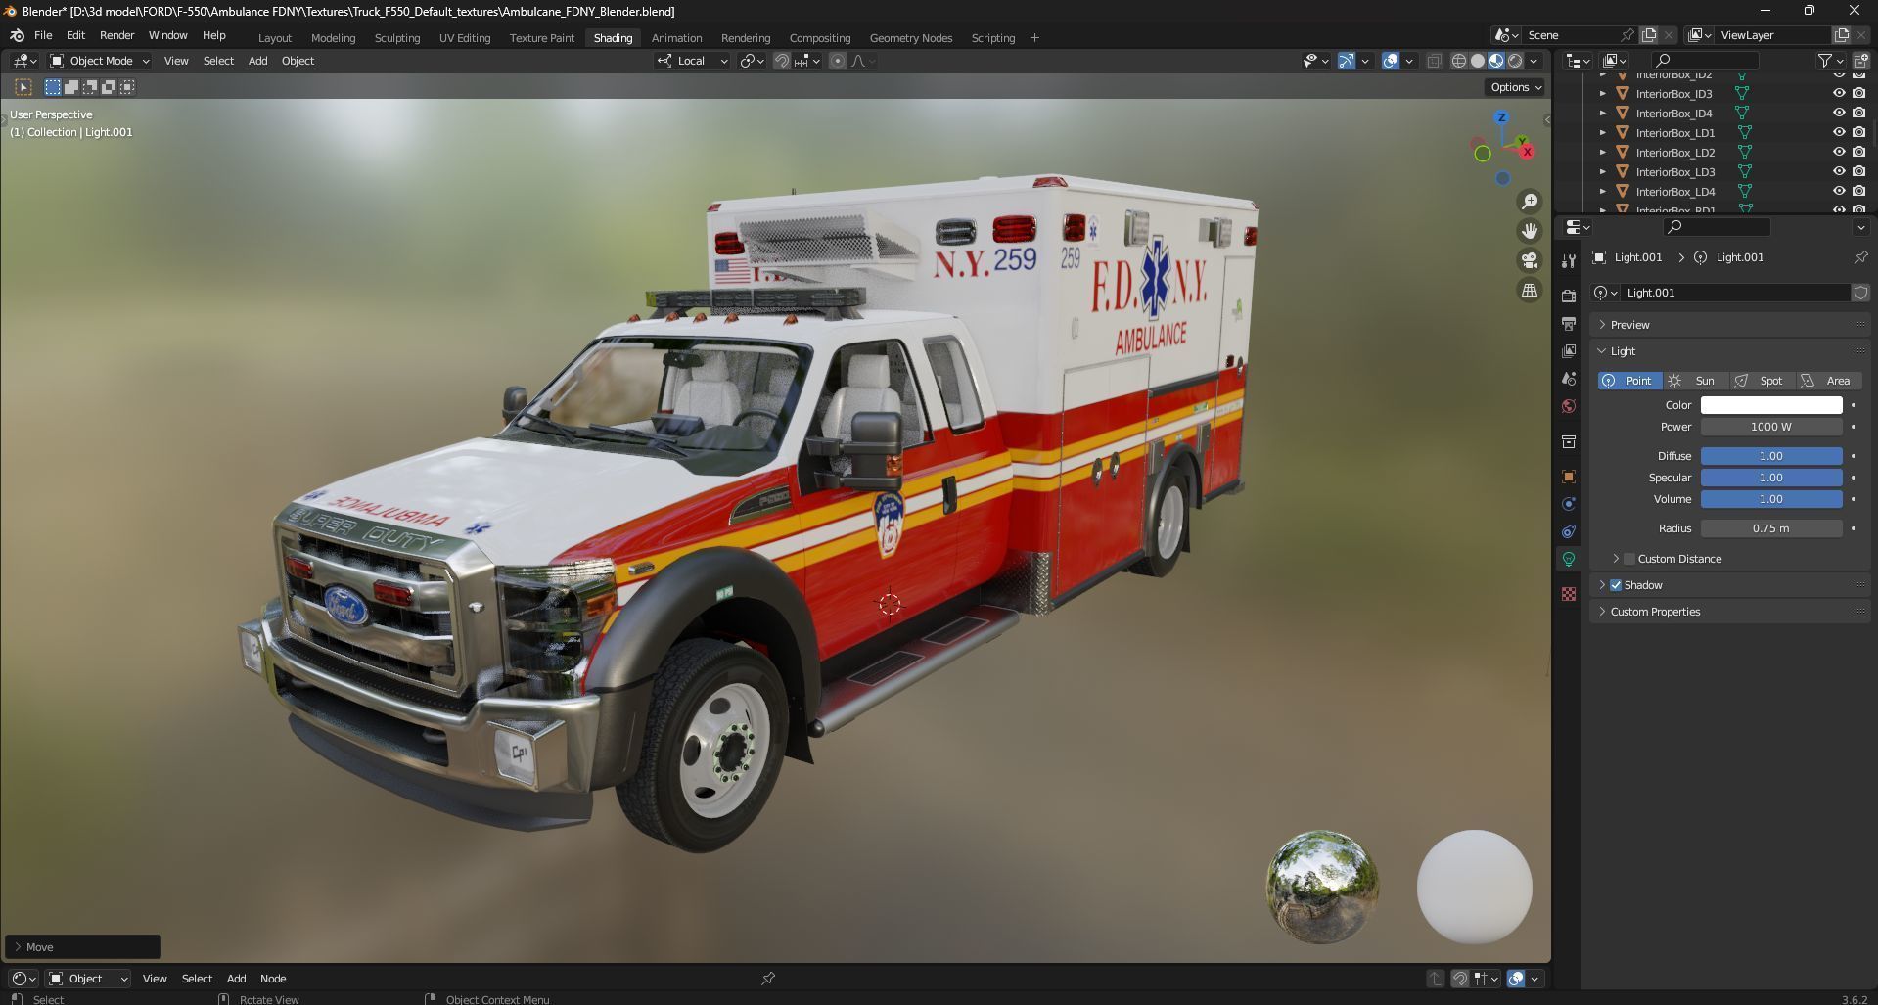Screen dimensions: 1878x1005
Task: Toggle proportional editing in viewport header
Action: (838, 61)
